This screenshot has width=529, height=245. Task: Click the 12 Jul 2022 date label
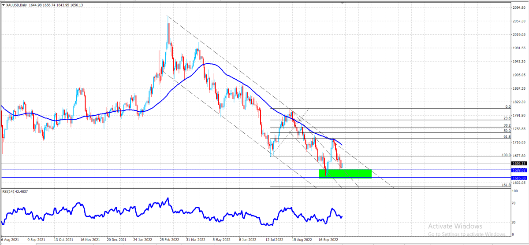coord(275,240)
